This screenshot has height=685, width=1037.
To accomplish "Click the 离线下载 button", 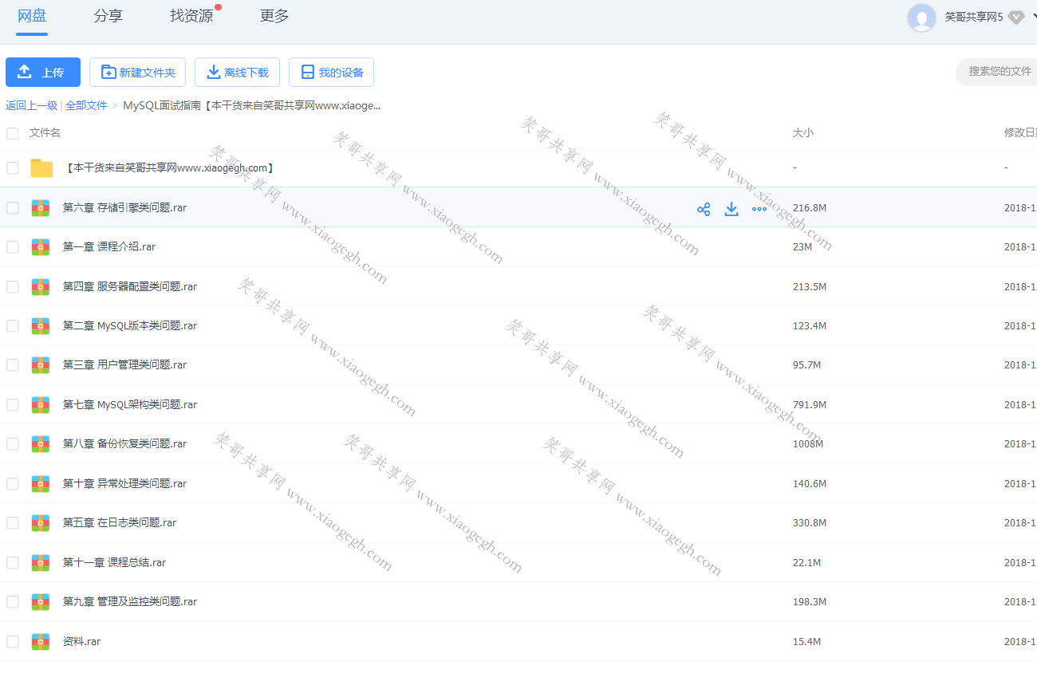I will (237, 72).
